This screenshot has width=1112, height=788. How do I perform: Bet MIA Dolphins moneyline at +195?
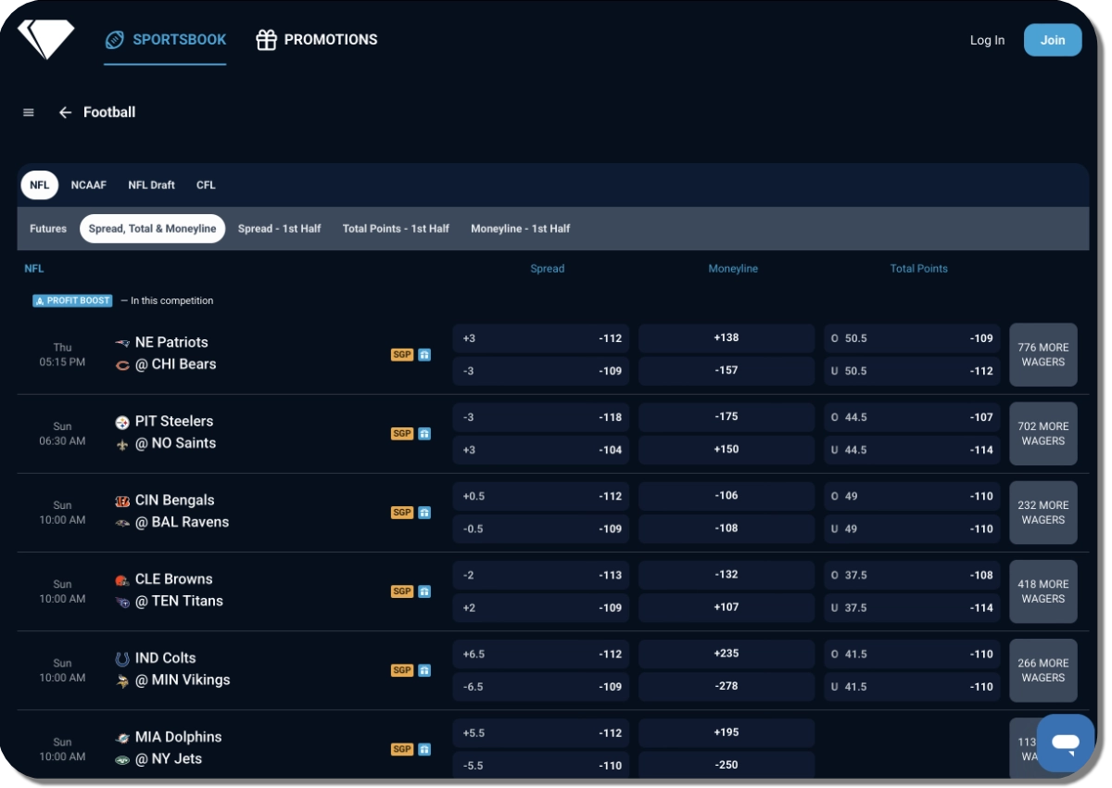(x=727, y=732)
